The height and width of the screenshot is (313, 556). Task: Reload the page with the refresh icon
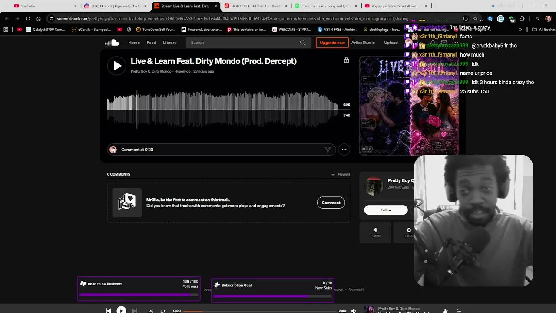(28, 19)
